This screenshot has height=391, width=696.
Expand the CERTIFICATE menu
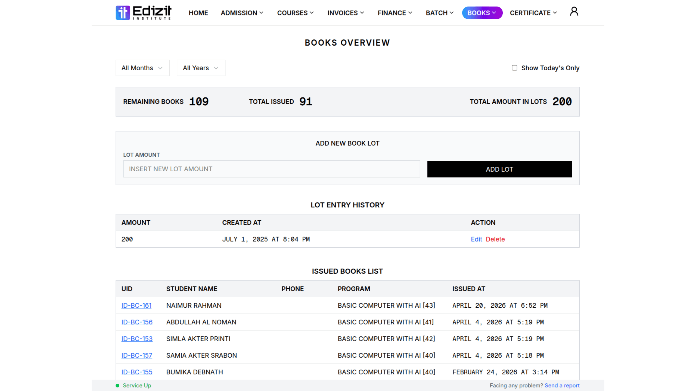coord(533,13)
